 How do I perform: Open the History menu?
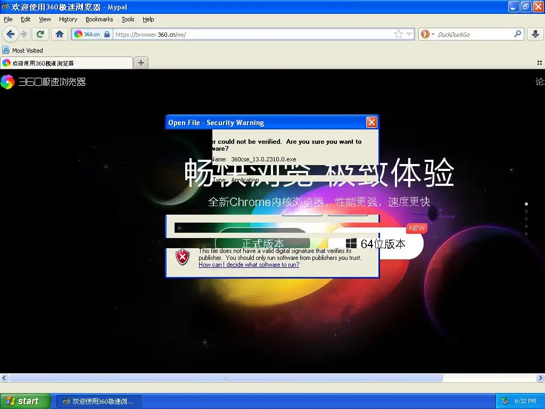click(68, 19)
